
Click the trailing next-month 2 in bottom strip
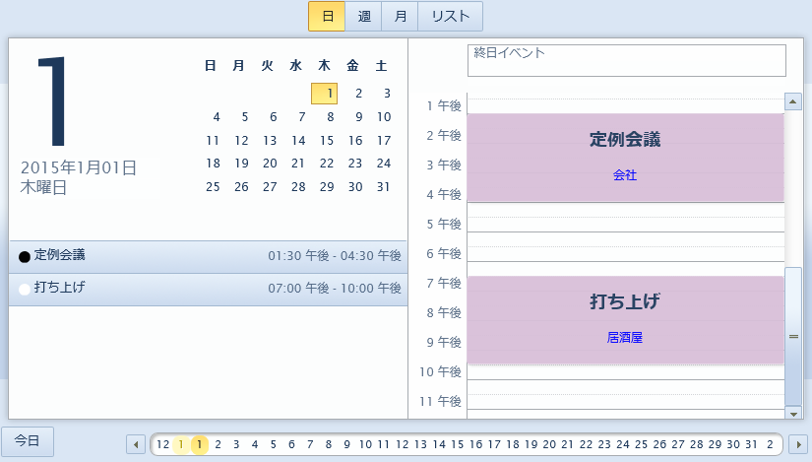(x=770, y=444)
